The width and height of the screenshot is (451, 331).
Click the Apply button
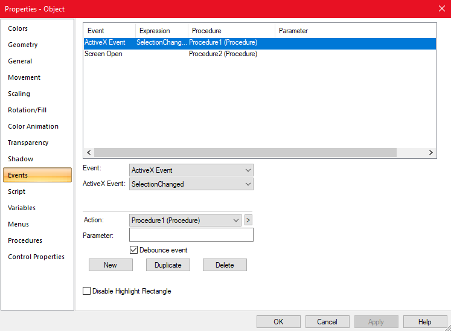(376, 321)
